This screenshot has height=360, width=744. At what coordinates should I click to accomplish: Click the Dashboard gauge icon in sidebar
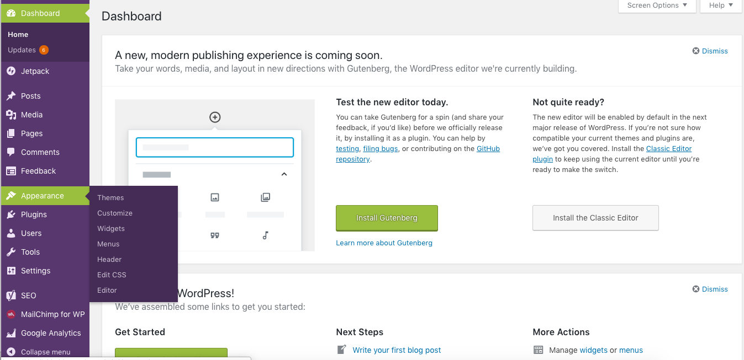click(x=11, y=13)
